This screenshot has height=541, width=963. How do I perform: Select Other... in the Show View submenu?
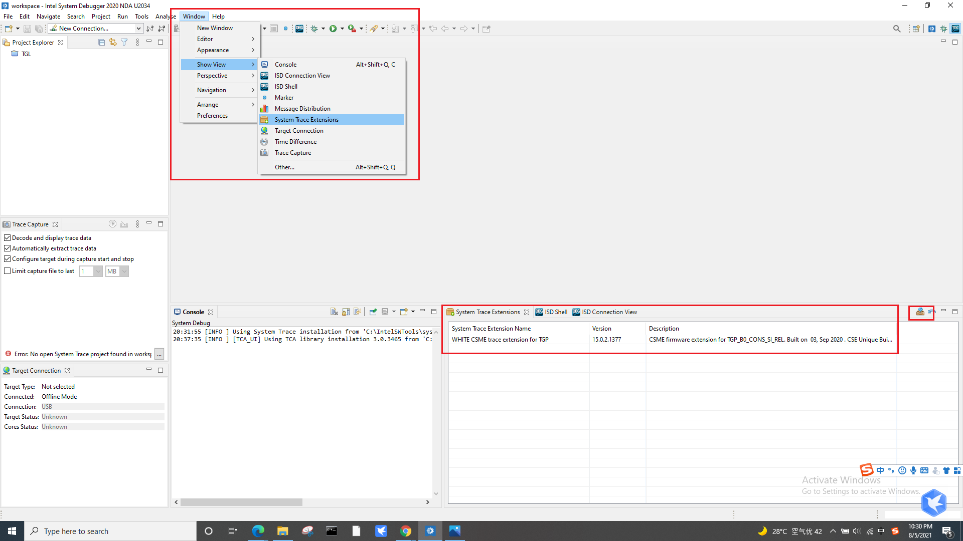[284, 167]
